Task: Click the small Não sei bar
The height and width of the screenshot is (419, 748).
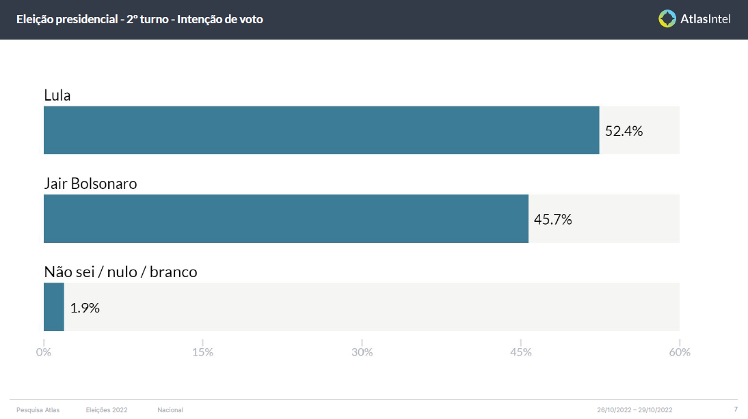Action: 54,306
